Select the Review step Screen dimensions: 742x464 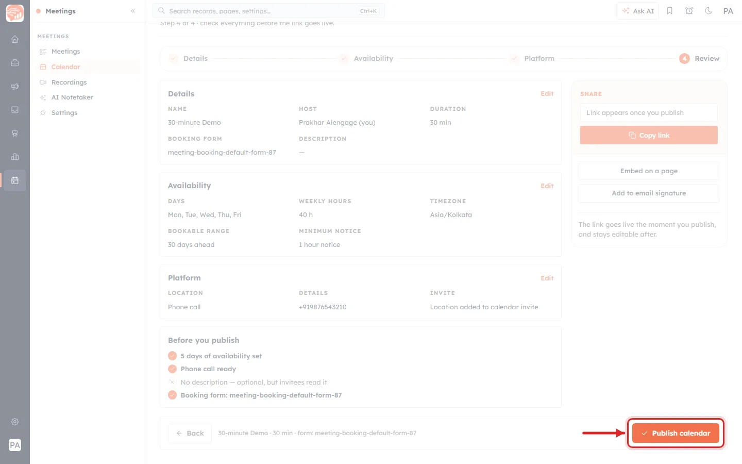click(x=699, y=59)
